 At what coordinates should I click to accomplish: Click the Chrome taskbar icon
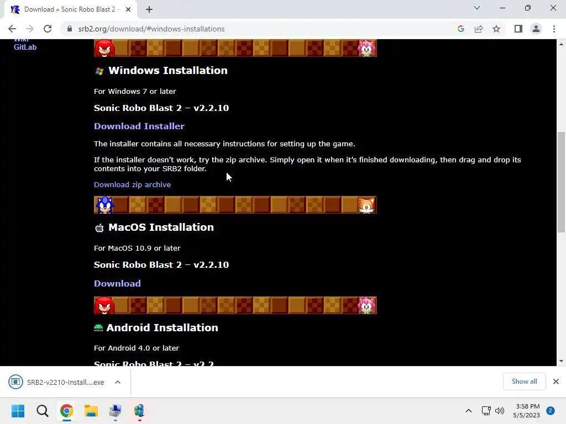point(66,411)
